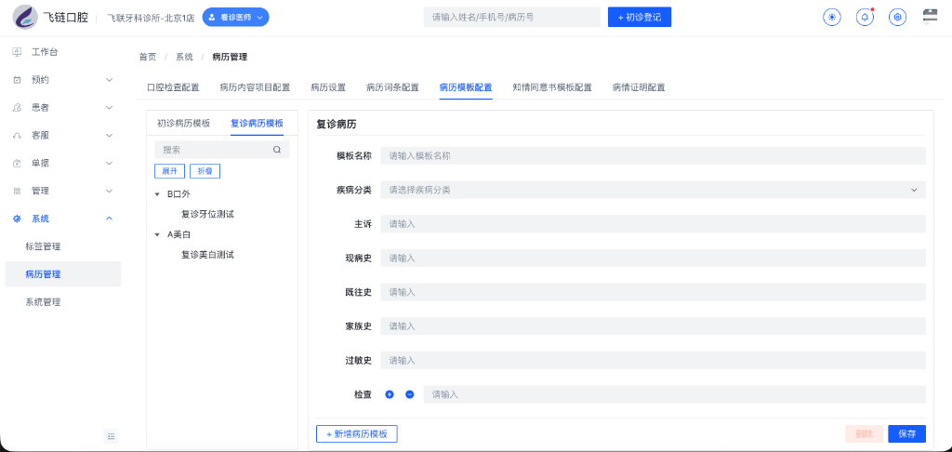This screenshot has width=952, height=452.
Task: Click the 现病史 input field
Action: click(653, 259)
